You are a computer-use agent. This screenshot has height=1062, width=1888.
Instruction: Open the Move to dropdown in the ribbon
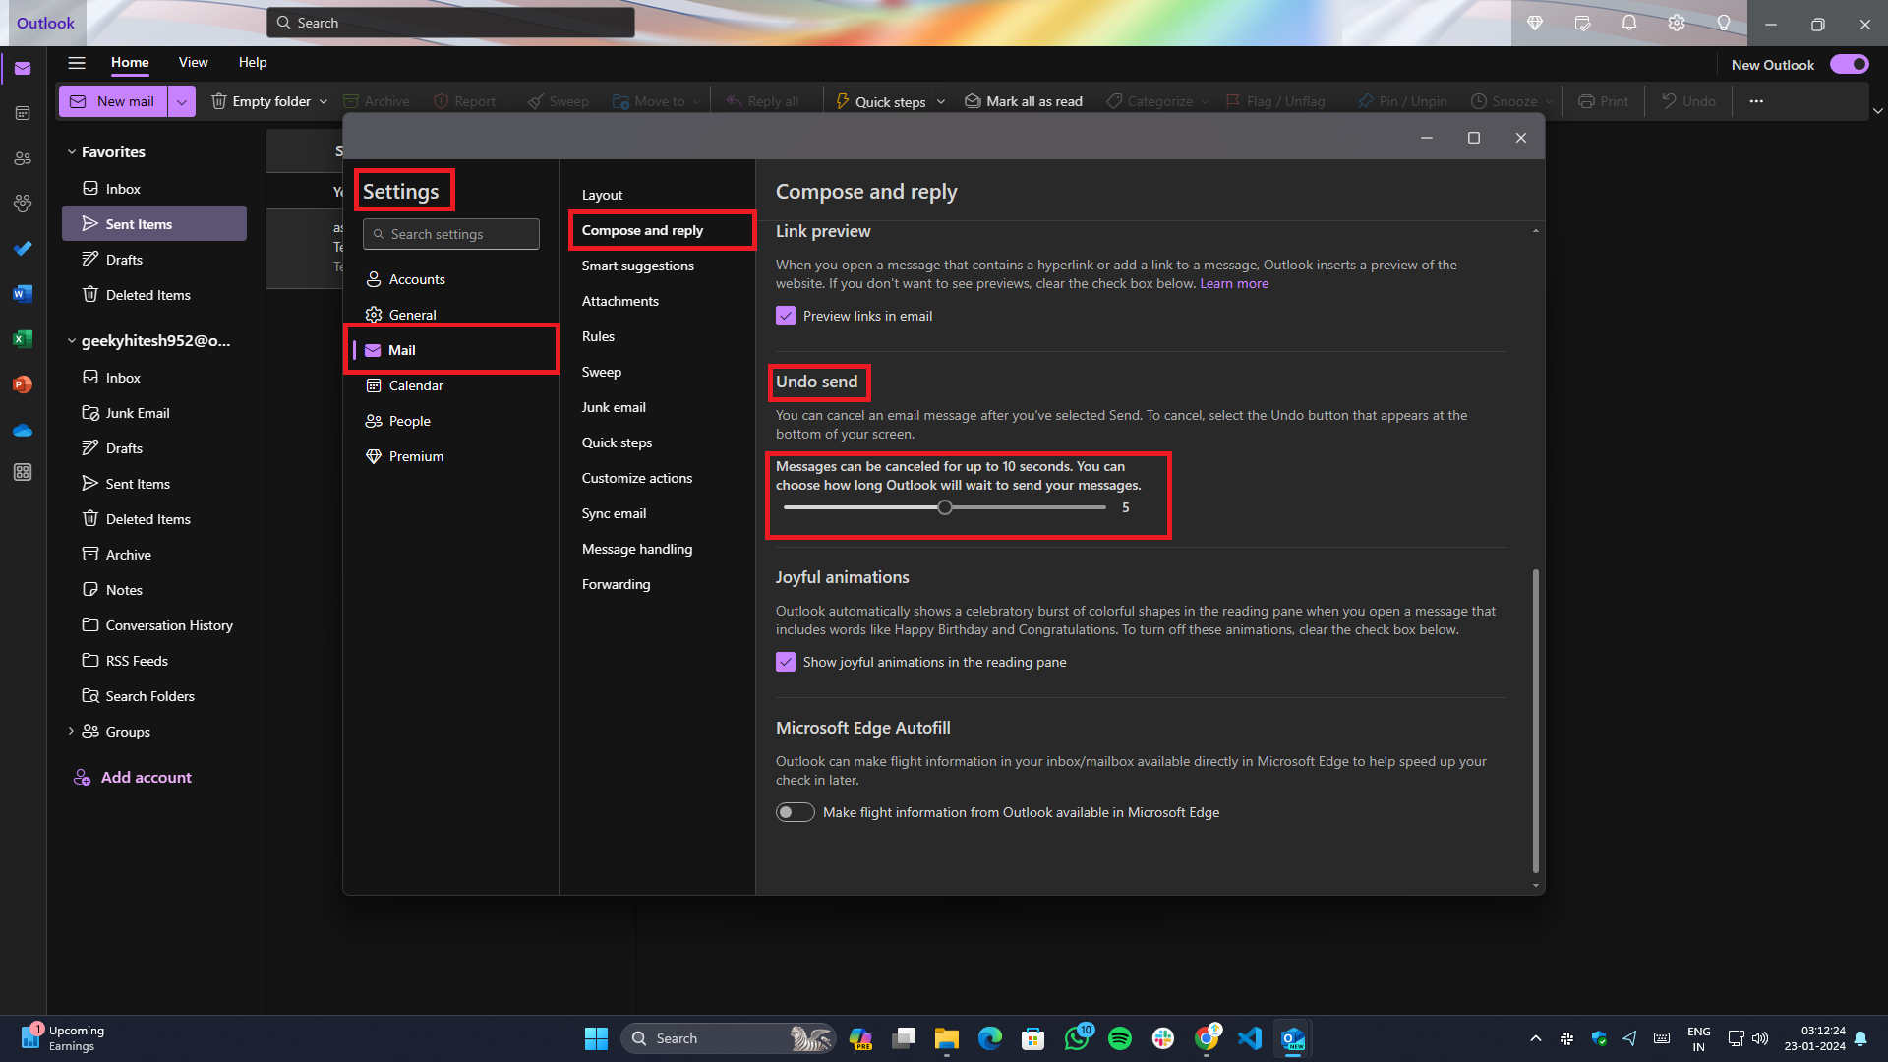(697, 101)
